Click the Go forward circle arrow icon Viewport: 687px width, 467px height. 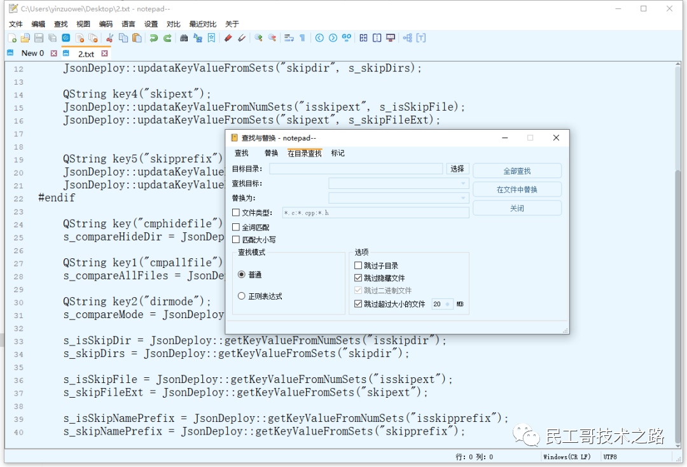tap(333, 38)
